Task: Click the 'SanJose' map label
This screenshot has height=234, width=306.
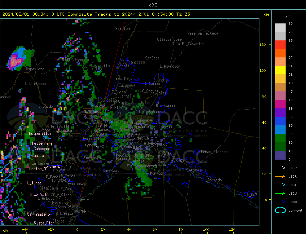Action: (152, 58)
